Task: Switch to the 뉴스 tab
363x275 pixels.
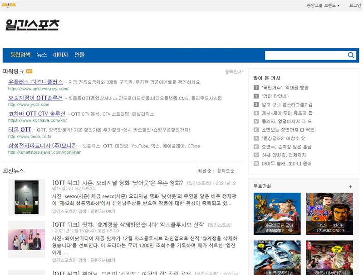Action: (x=42, y=55)
